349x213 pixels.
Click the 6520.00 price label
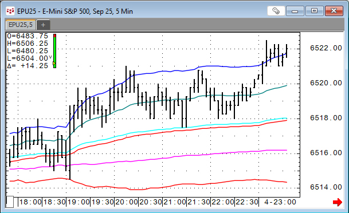point(326,83)
